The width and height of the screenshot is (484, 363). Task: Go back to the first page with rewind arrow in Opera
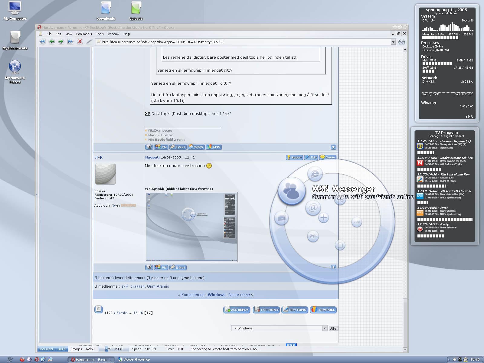pos(43,42)
